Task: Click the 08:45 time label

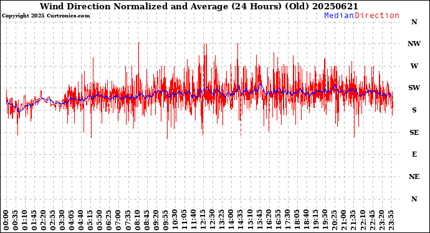Action: click(x=146, y=220)
